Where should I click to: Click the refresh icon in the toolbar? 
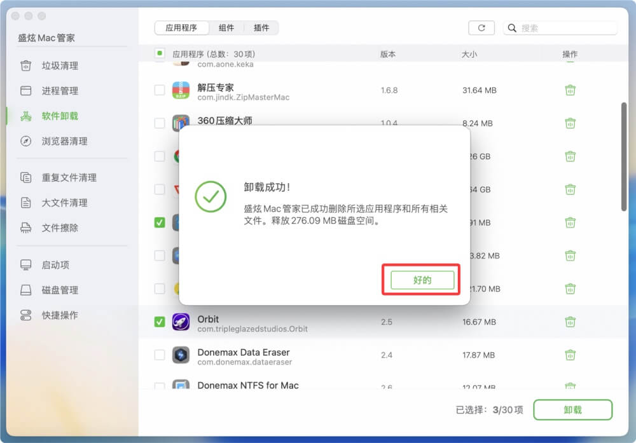tap(481, 27)
